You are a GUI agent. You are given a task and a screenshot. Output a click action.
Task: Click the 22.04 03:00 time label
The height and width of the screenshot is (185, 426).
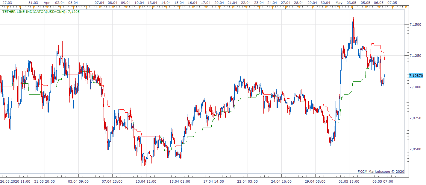point(248,181)
